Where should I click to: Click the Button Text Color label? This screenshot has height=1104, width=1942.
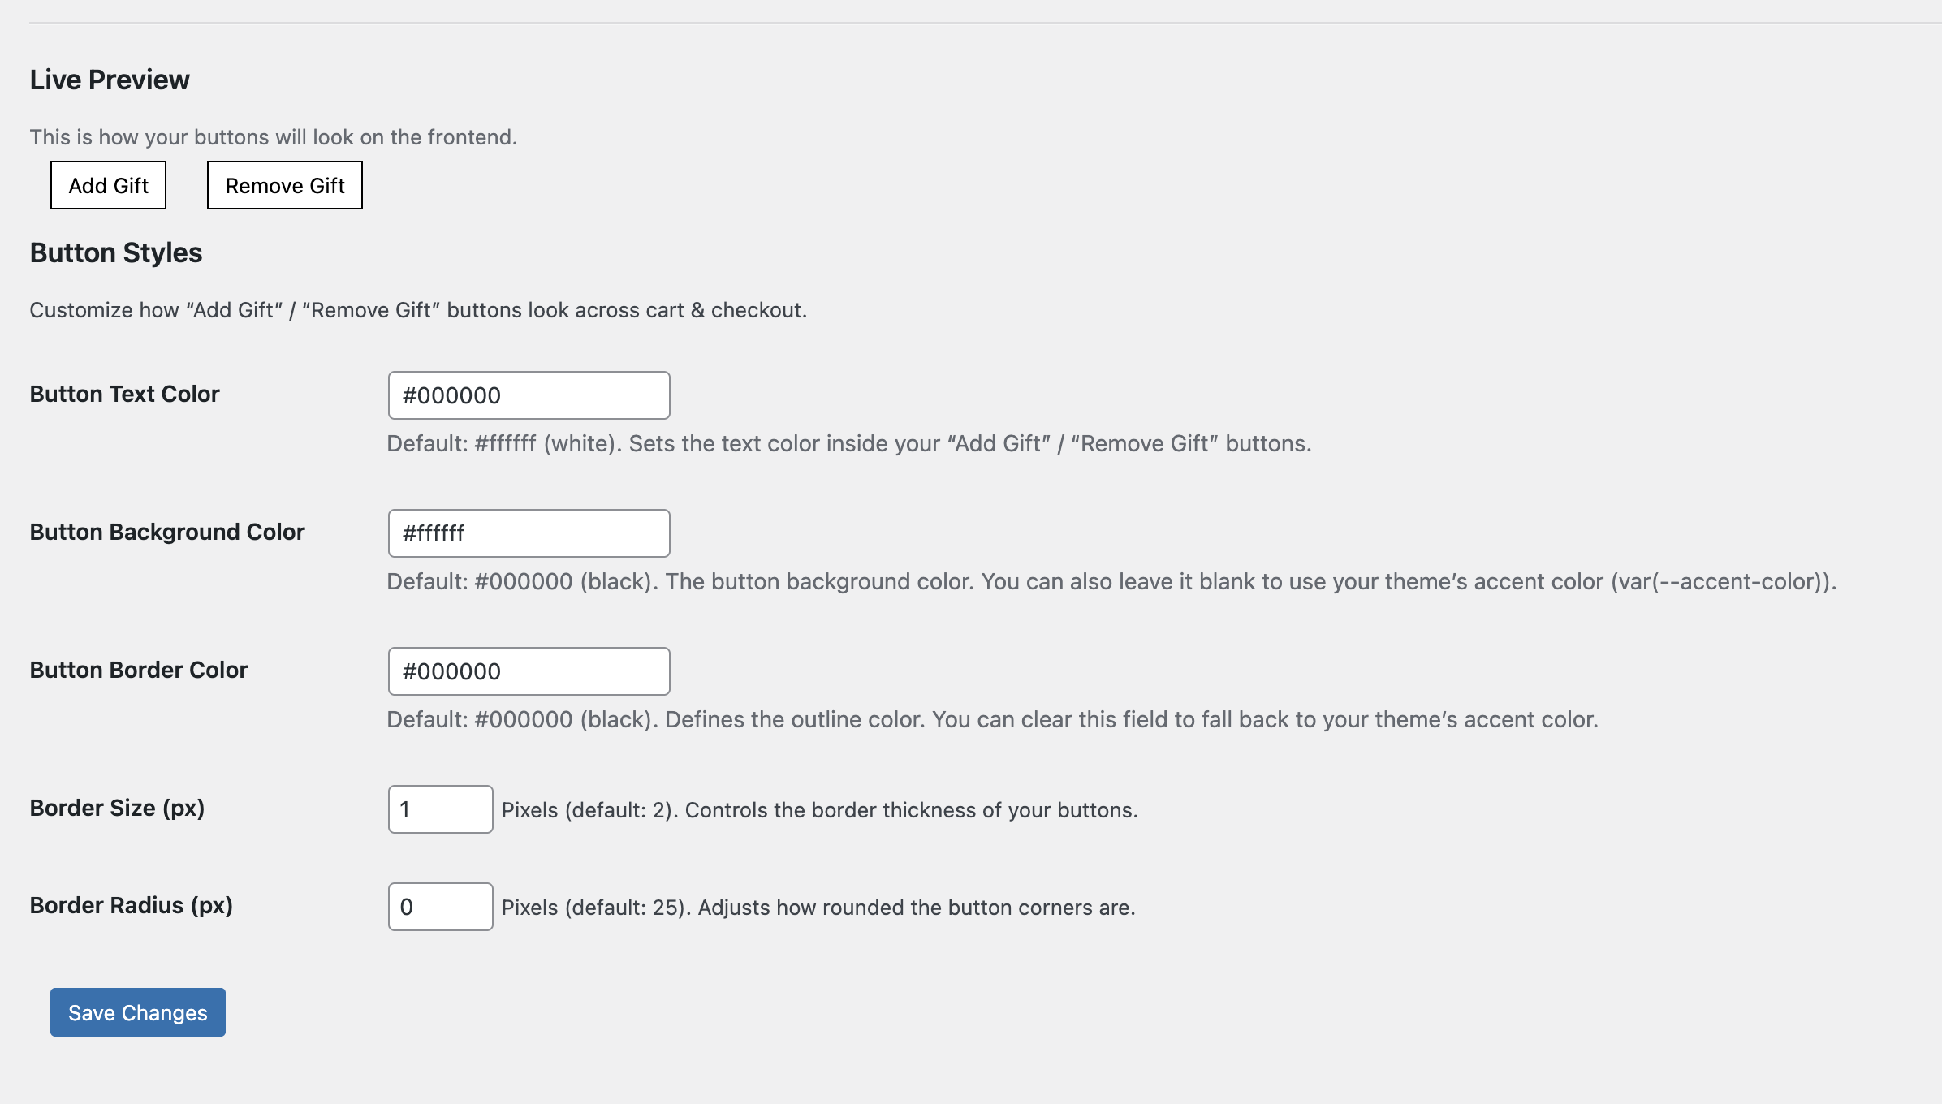pos(123,394)
